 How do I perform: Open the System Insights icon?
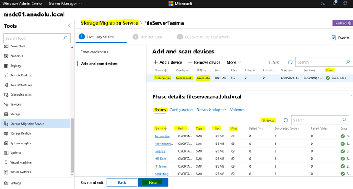click(x=6, y=143)
